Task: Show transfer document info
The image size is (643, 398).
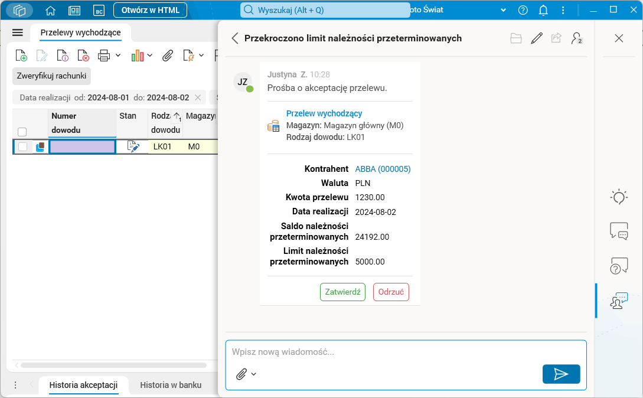Action: pyautogui.click(x=63, y=56)
